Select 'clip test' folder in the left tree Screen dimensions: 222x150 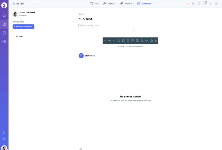(x=18, y=36)
